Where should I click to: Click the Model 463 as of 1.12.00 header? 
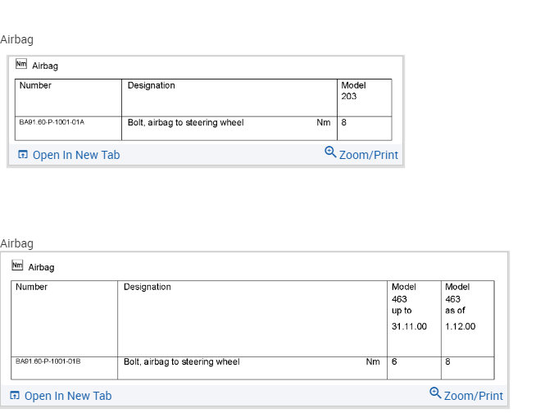tap(460, 306)
